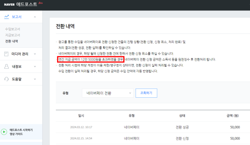Click the date 2024.02.15. 14:54
The image size is (250, 145).
pyautogui.click(x=81, y=138)
